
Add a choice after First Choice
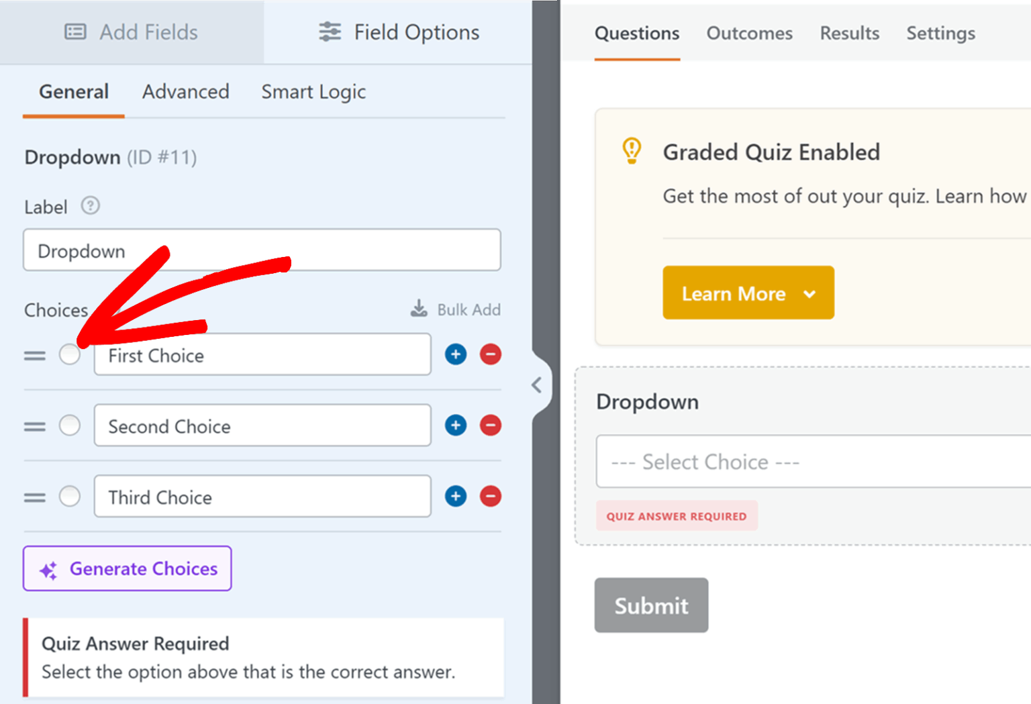pos(456,354)
